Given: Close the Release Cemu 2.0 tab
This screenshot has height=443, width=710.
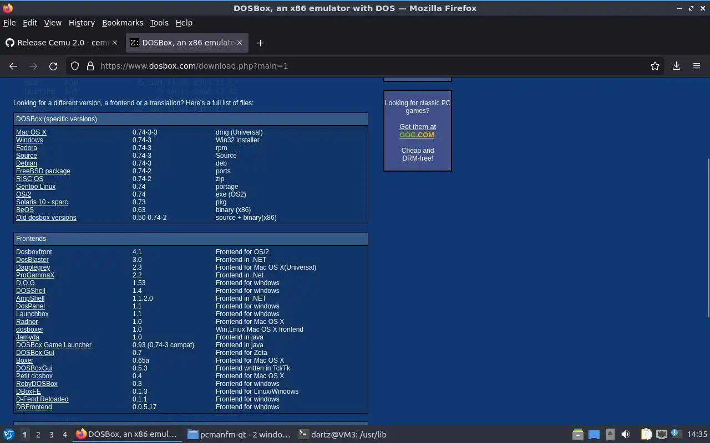Looking at the screenshot, I should tap(115, 43).
